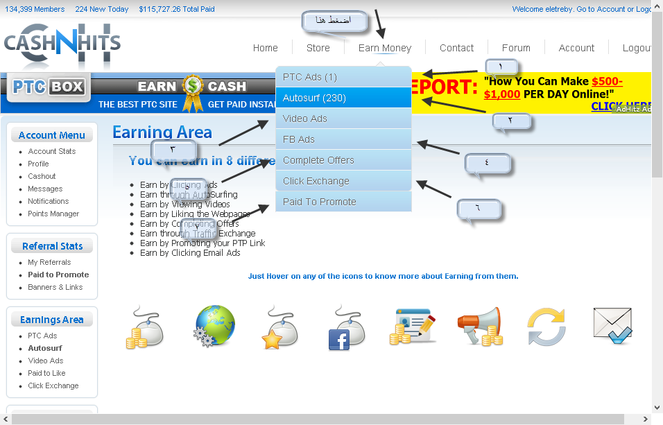Click the mouse with Facebook logo icon
The width and height of the screenshot is (663, 425).
tap(347, 329)
